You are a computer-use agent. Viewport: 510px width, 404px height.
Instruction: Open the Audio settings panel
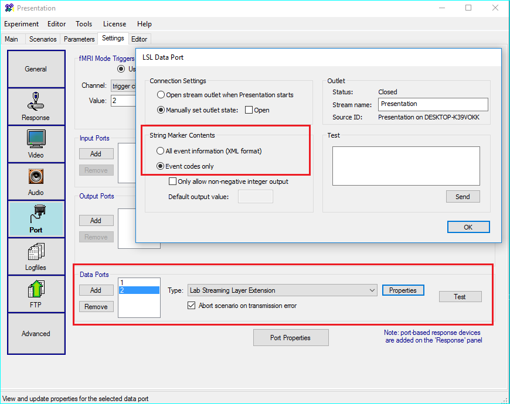[x=36, y=182]
